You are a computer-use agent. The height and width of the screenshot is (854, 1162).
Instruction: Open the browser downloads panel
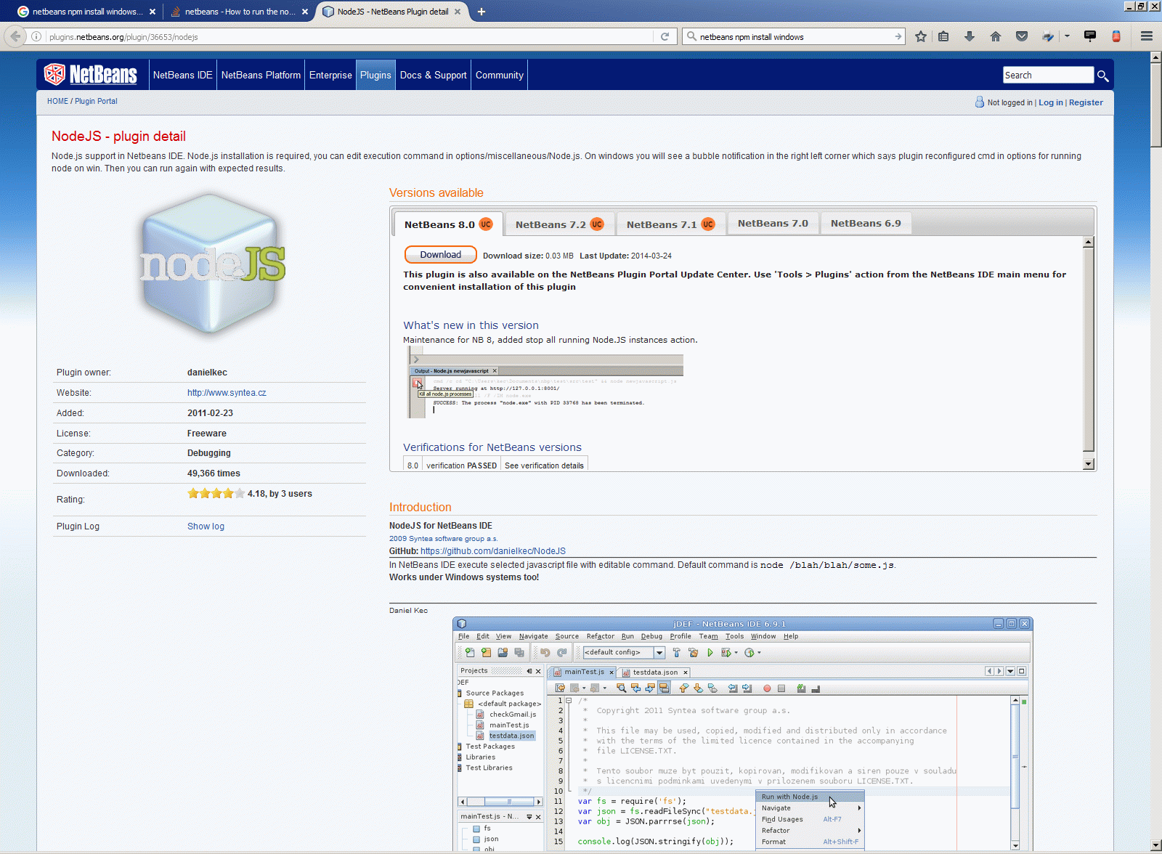pos(970,36)
